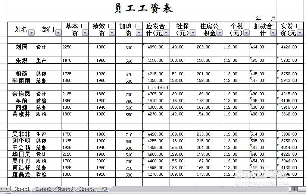Open the 实发工资 column filter dropdown
306x194 pixels.
pos(300,32)
